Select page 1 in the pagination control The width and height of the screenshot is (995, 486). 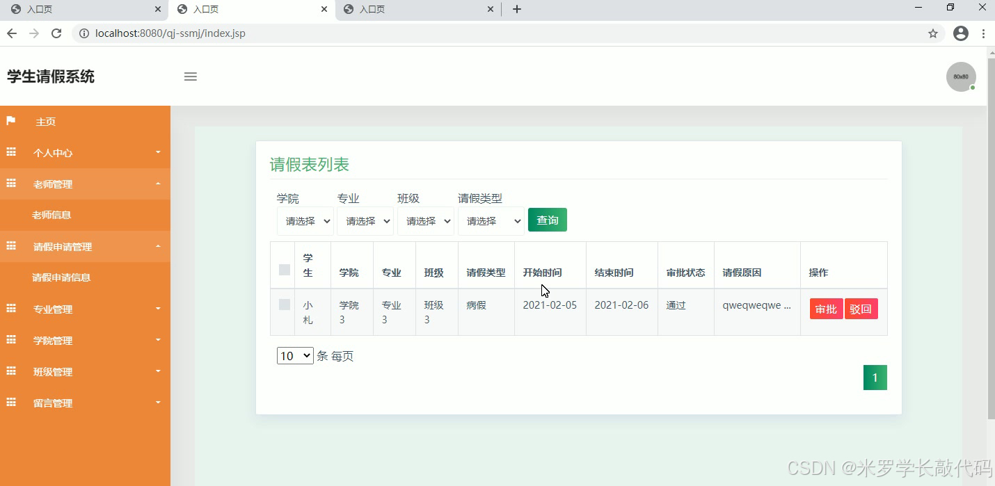[875, 377]
